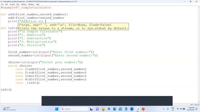Click the 'add=first_number+second_number' line

36,18
